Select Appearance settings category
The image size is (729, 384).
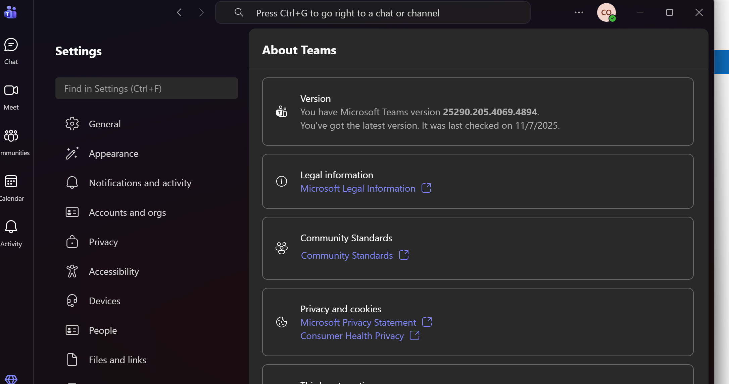pyautogui.click(x=113, y=153)
